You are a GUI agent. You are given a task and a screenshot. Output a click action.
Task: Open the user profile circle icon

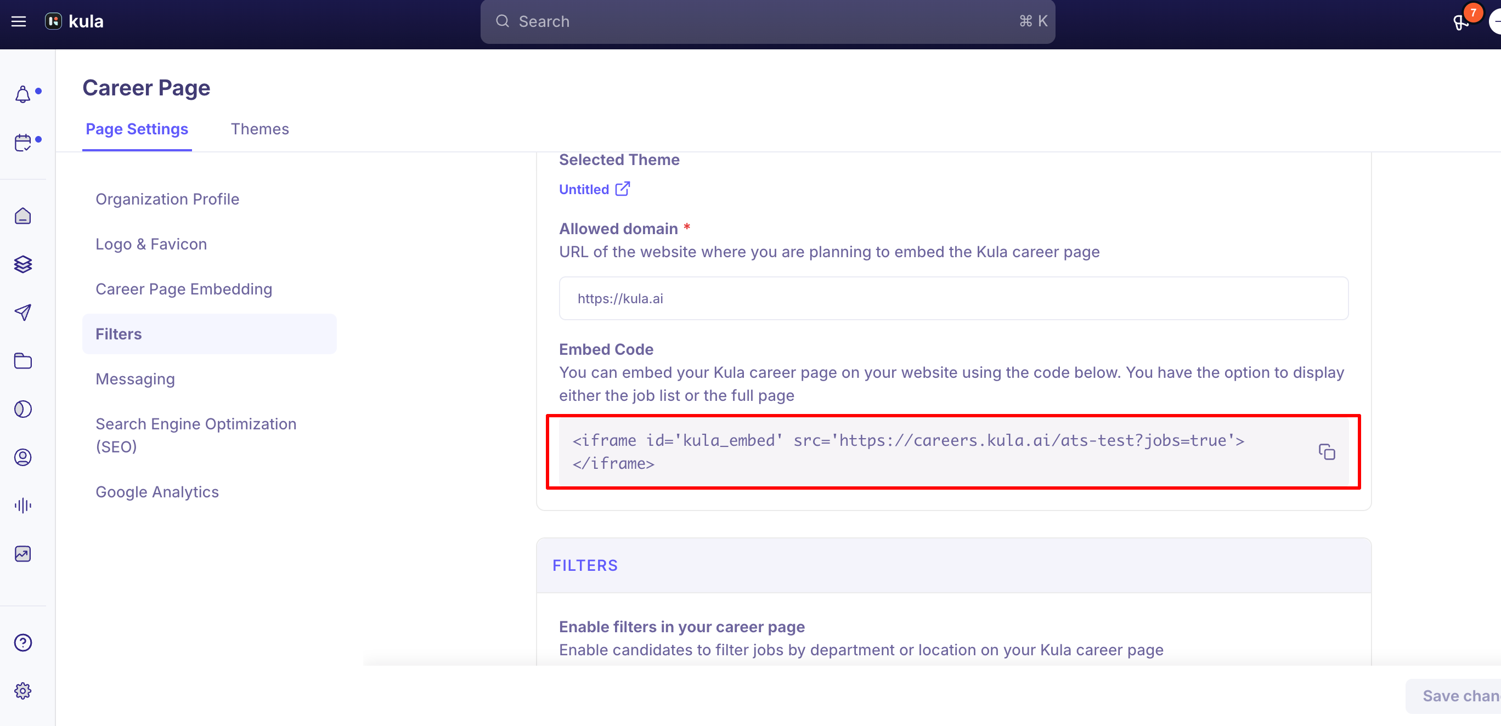(22, 458)
